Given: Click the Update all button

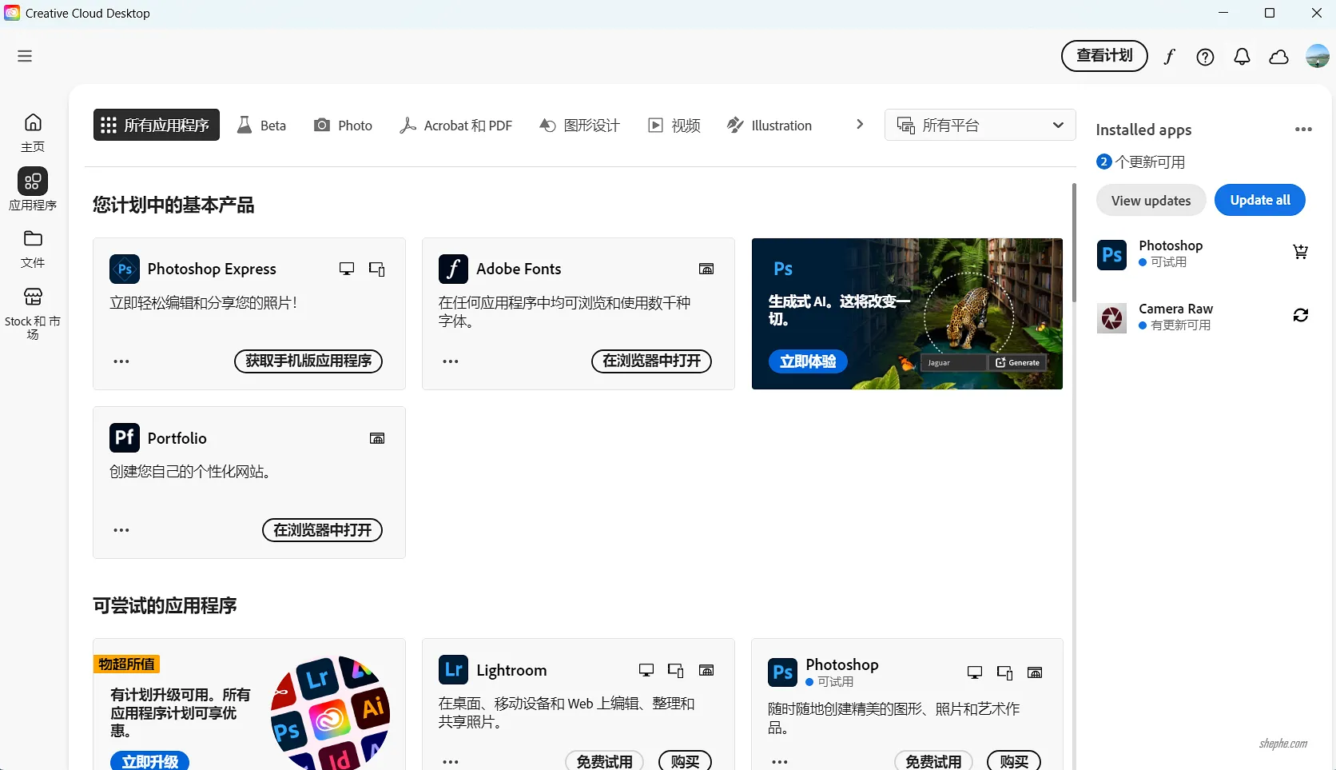Looking at the screenshot, I should [x=1259, y=200].
